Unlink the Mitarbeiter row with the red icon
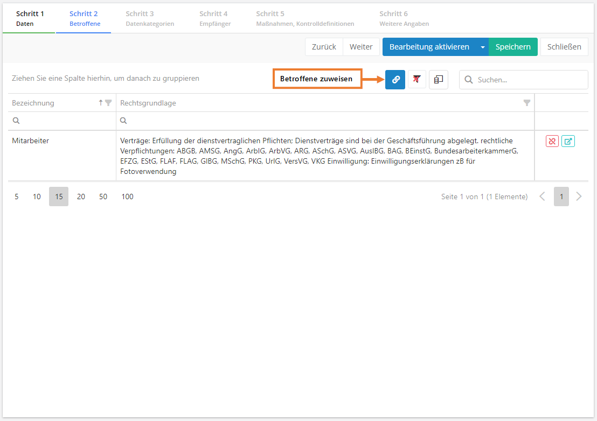Image resolution: width=597 pixels, height=421 pixels. (552, 141)
